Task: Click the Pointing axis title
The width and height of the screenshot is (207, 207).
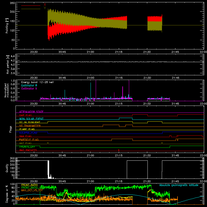Action: (x=7, y=26)
